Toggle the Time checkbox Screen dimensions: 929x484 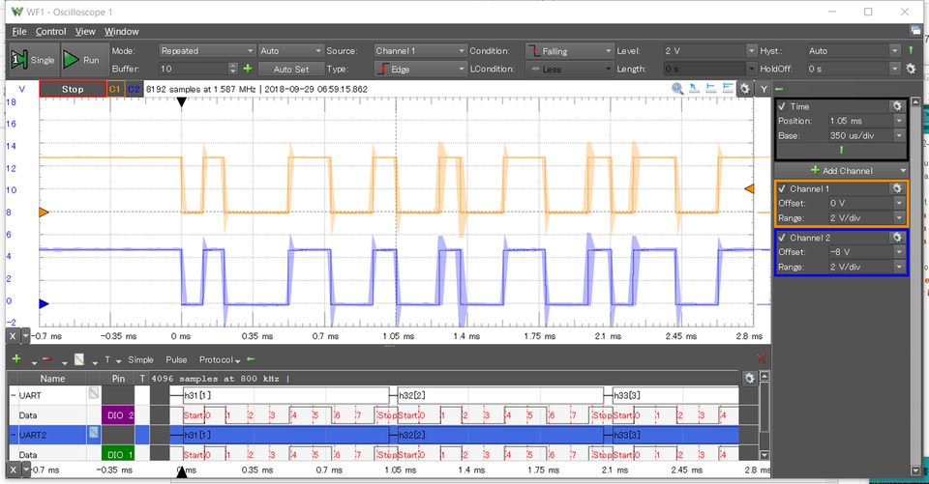click(782, 106)
